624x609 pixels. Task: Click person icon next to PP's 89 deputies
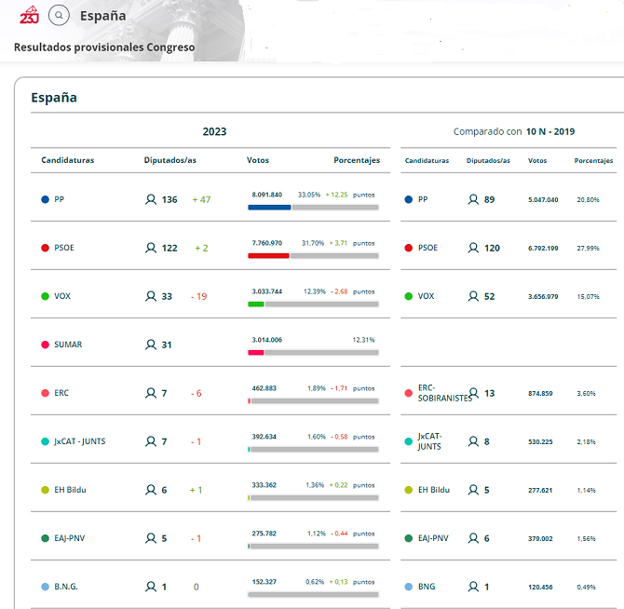coord(473,199)
